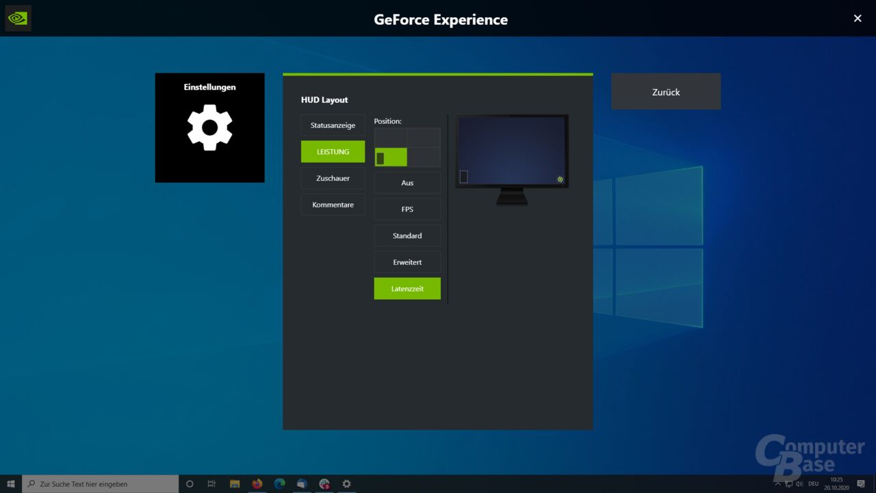
Task: Open the Mail app from the taskbar
Action: click(x=302, y=483)
